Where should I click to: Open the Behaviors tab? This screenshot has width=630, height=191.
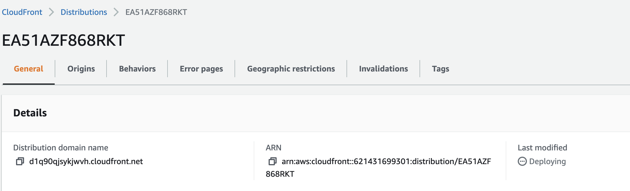point(137,69)
